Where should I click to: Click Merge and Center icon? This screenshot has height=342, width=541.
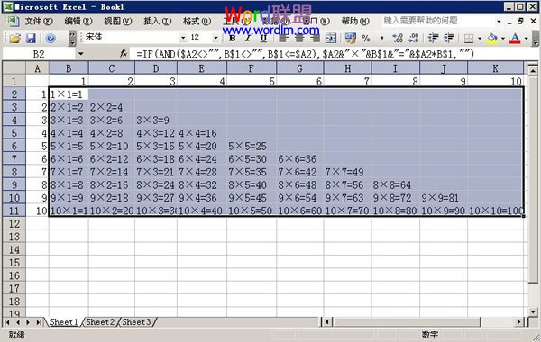(x=331, y=38)
